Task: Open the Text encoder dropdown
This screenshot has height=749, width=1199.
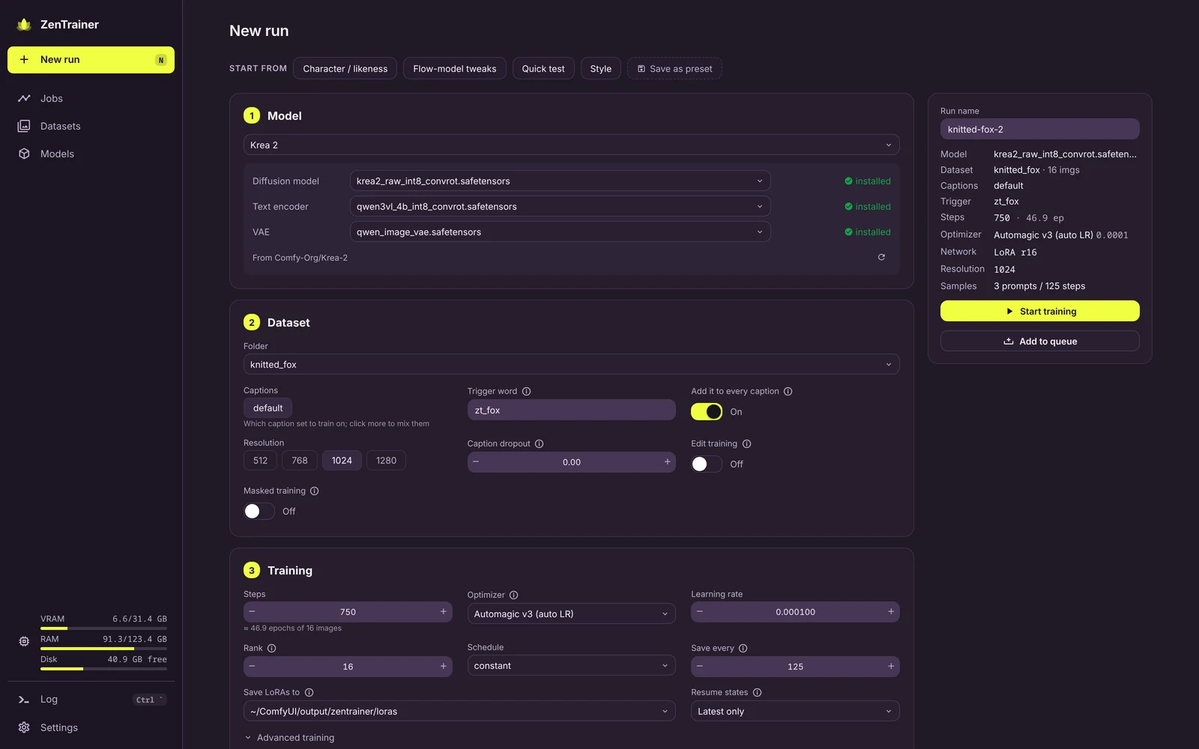Action: point(560,206)
